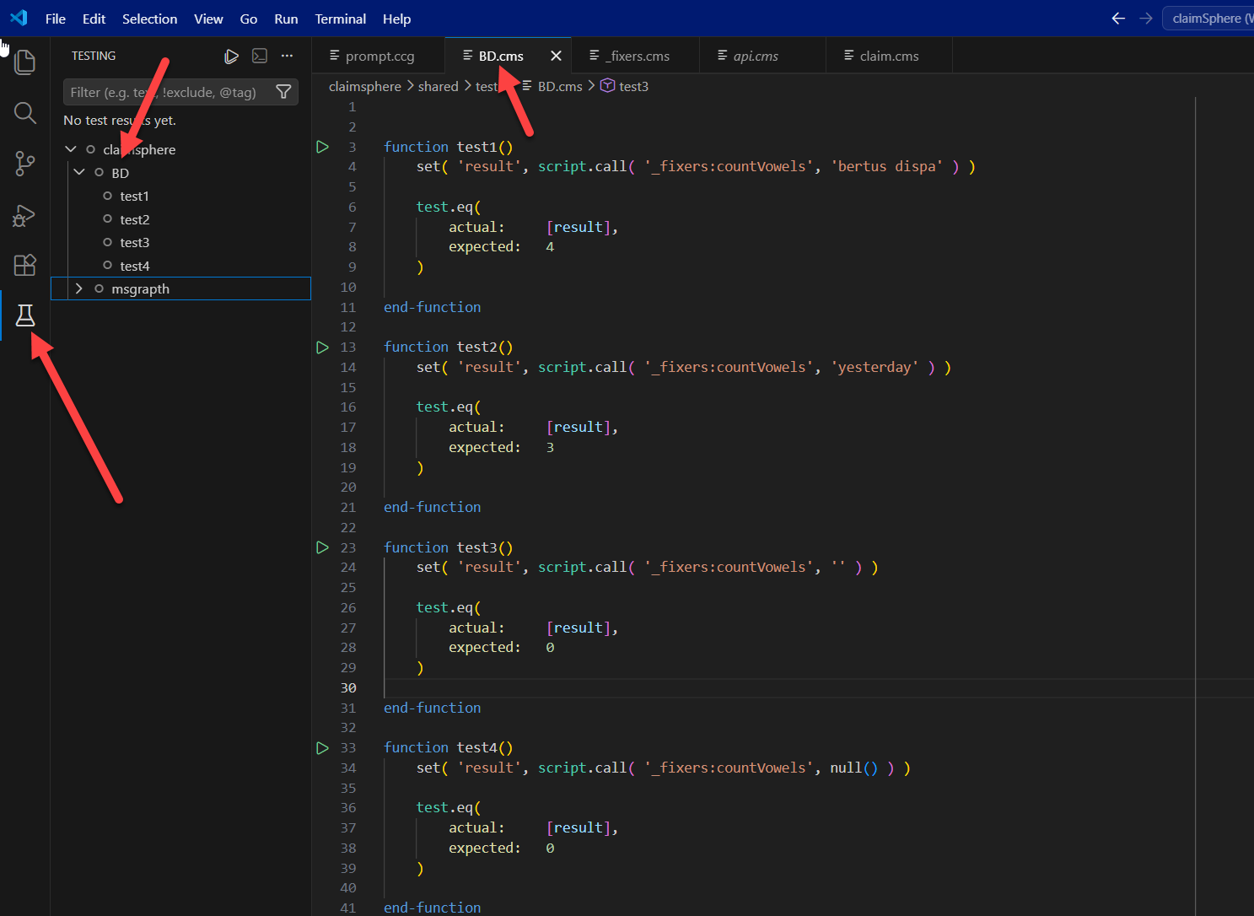Expand the msgrapth test group

[x=79, y=288]
